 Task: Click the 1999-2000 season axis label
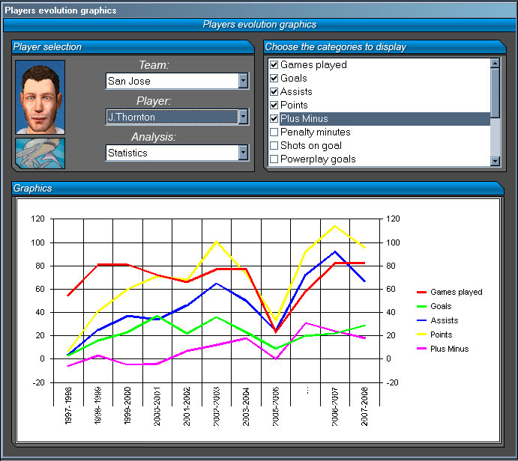pos(127,406)
